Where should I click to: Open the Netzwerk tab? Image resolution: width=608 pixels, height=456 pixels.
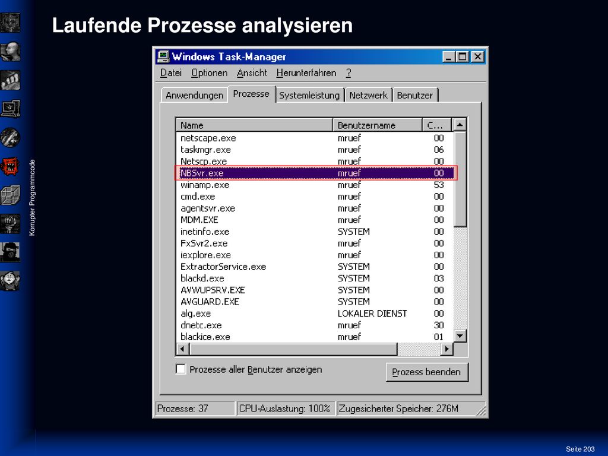pos(368,96)
